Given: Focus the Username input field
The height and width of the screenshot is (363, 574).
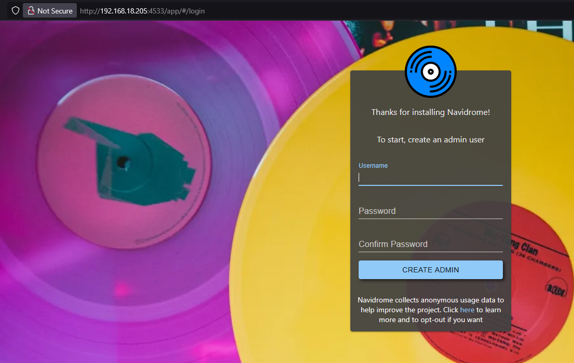Looking at the screenshot, I should pyautogui.click(x=431, y=178).
